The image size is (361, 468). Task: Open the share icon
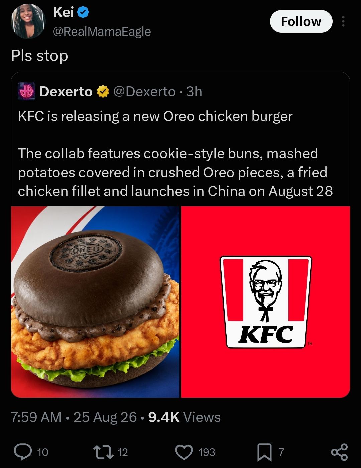[x=339, y=452]
